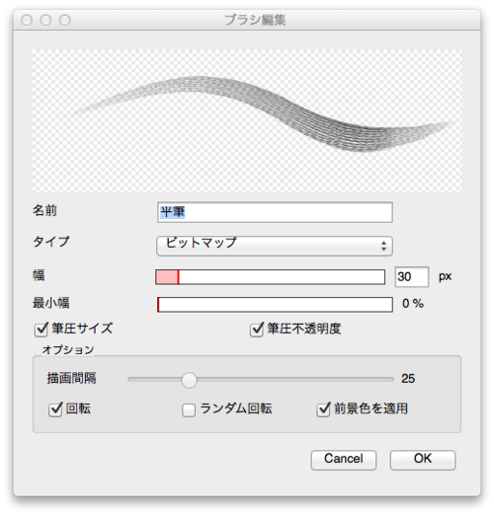Click the width value field showing 30

(x=412, y=277)
